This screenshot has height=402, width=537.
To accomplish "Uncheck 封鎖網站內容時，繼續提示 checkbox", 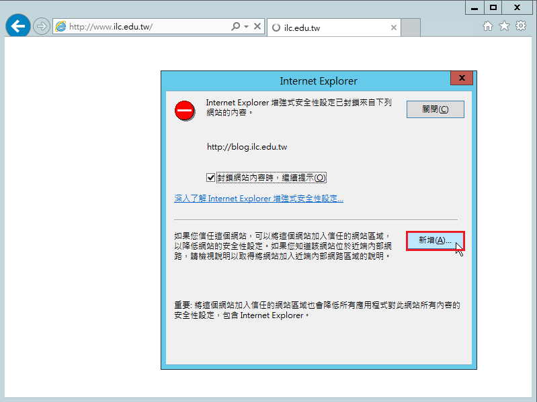I will pos(210,178).
